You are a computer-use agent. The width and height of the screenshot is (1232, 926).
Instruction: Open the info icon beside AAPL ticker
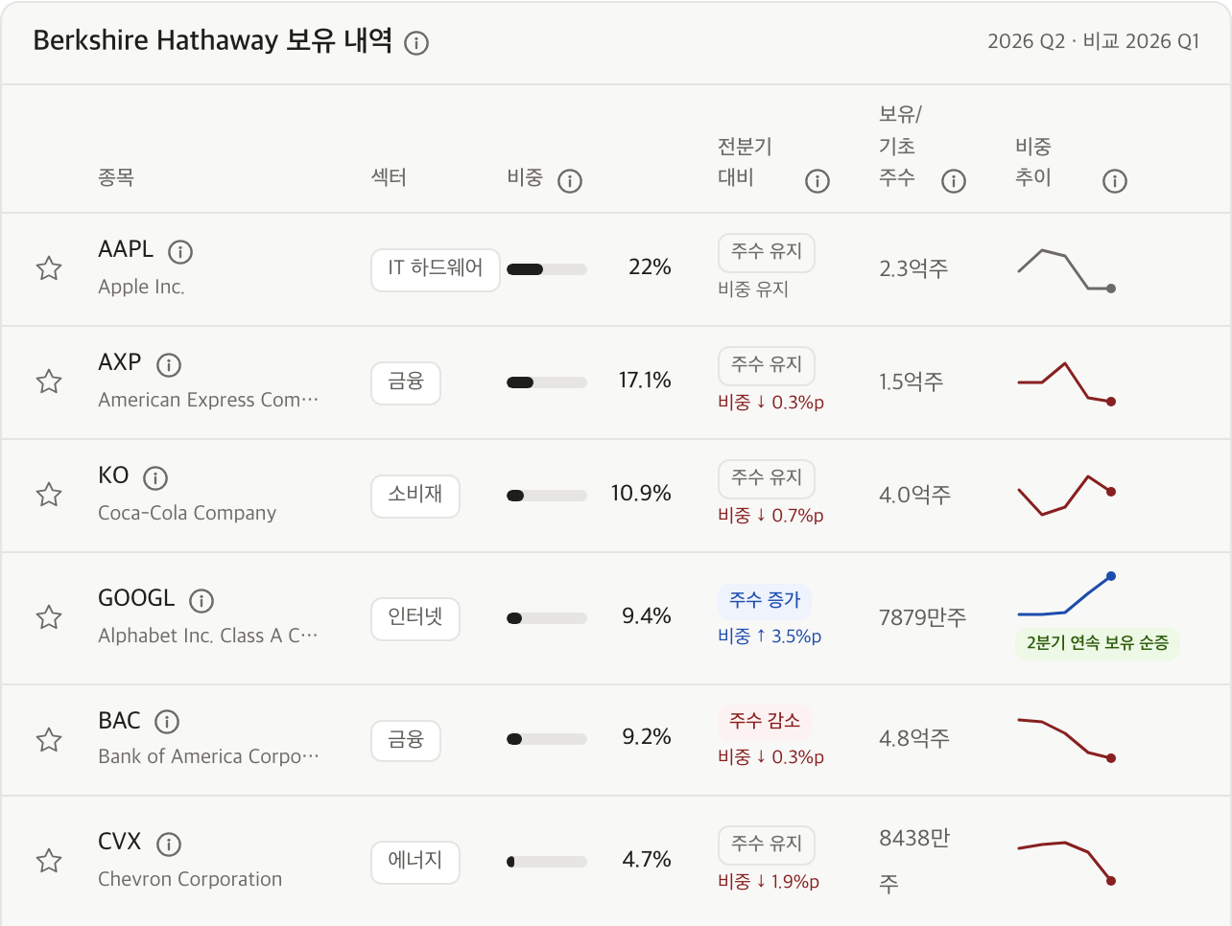(x=180, y=252)
